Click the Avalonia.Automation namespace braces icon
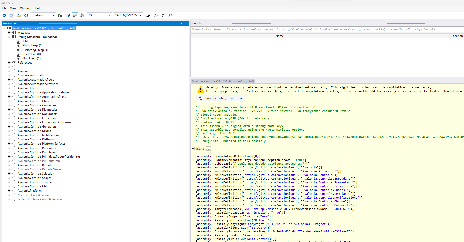The height and width of the screenshot is (242, 464). 14,75
